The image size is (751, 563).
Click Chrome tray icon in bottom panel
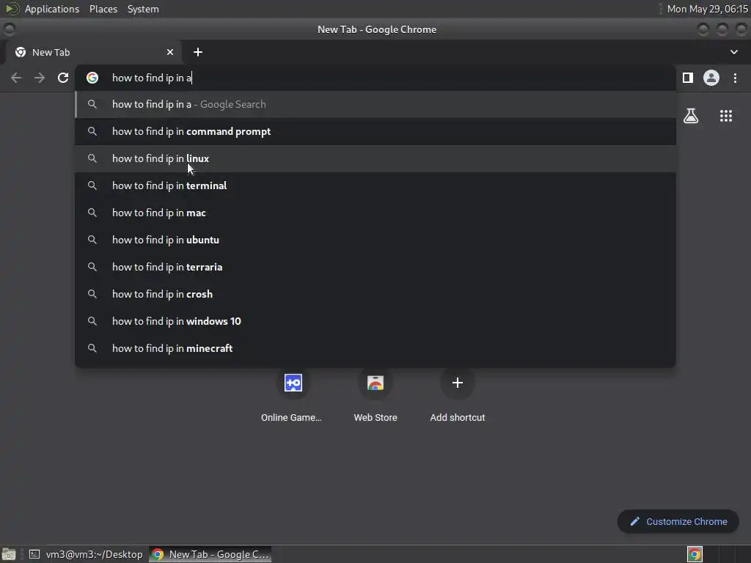click(695, 554)
